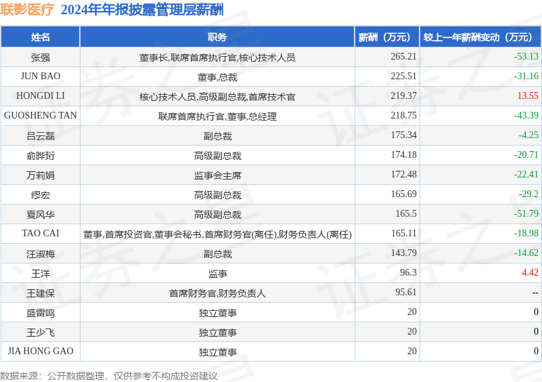Viewport: 542px width, 382px height.
Task: Select the name 王建保
Action: pyautogui.click(x=41, y=293)
